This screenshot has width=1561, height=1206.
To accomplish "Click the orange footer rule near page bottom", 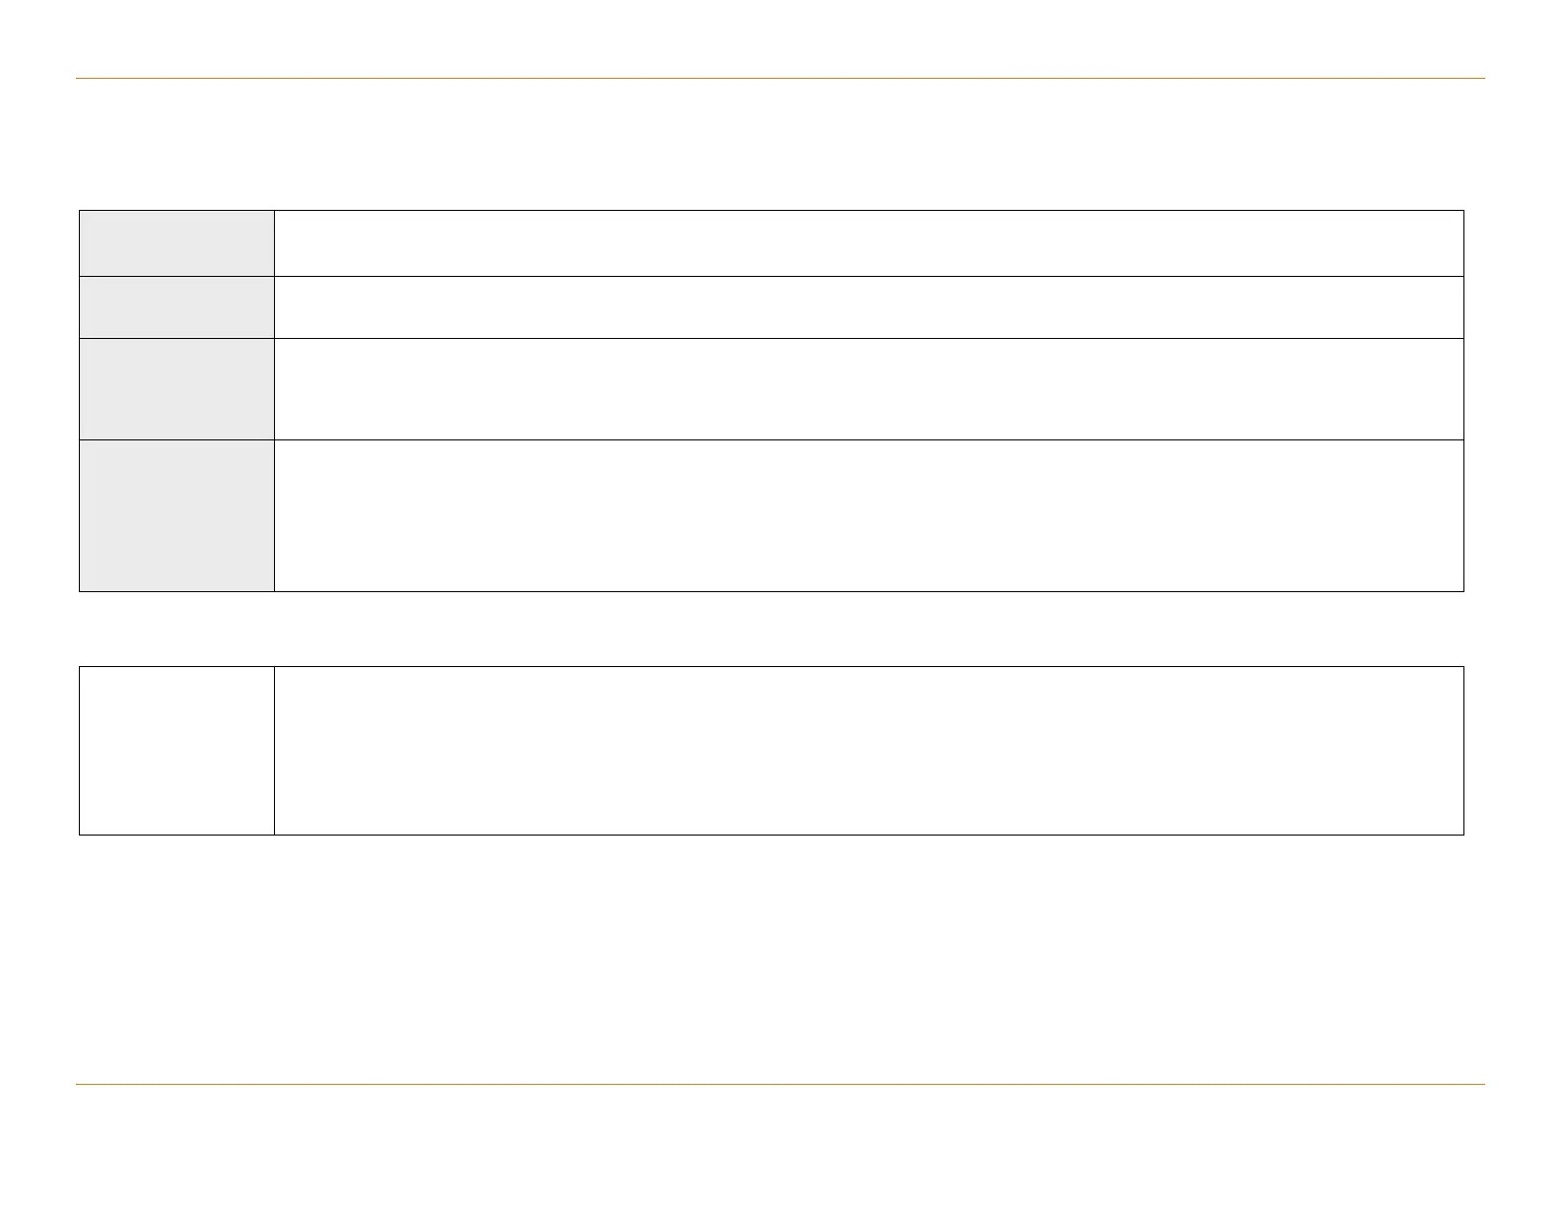I will click(780, 1085).
